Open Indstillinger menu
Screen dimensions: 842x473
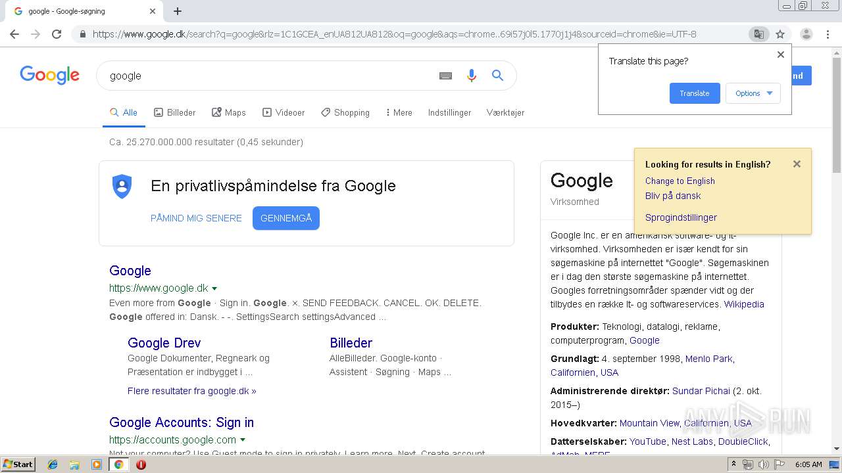point(449,112)
